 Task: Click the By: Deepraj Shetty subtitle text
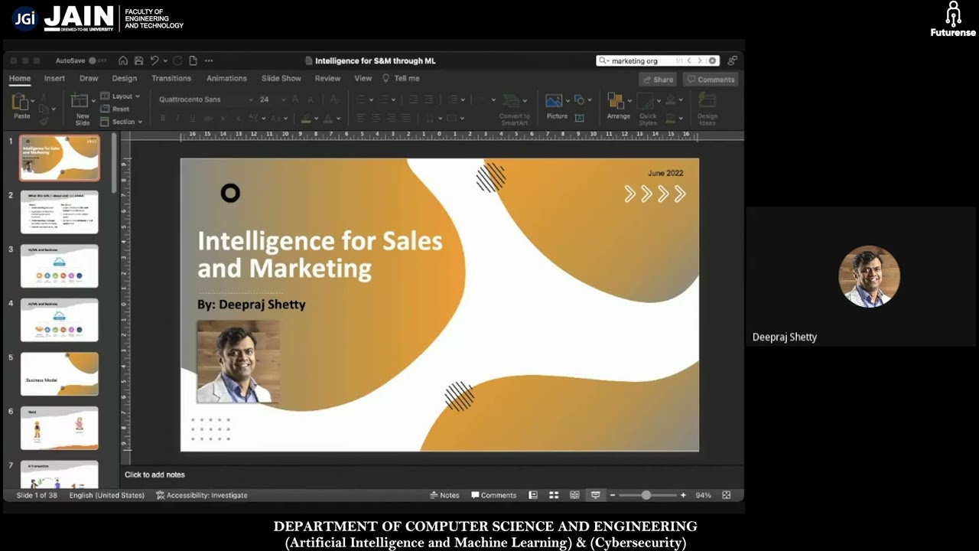251,305
